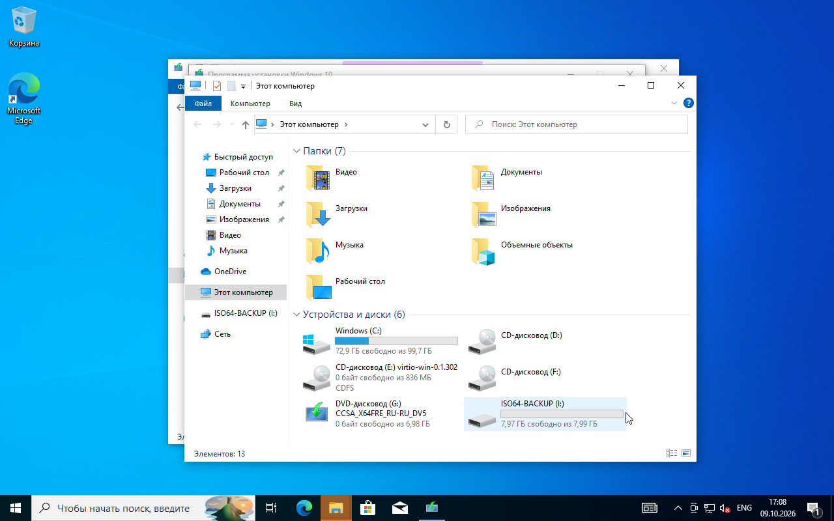Open the address bar history dropdown
Viewport: 834px width, 521px height.
click(x=425, y=124)
